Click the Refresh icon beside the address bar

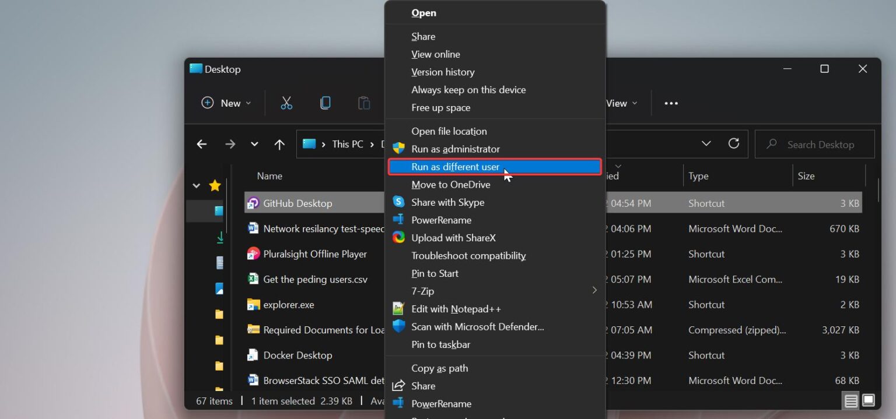(733, 144)
